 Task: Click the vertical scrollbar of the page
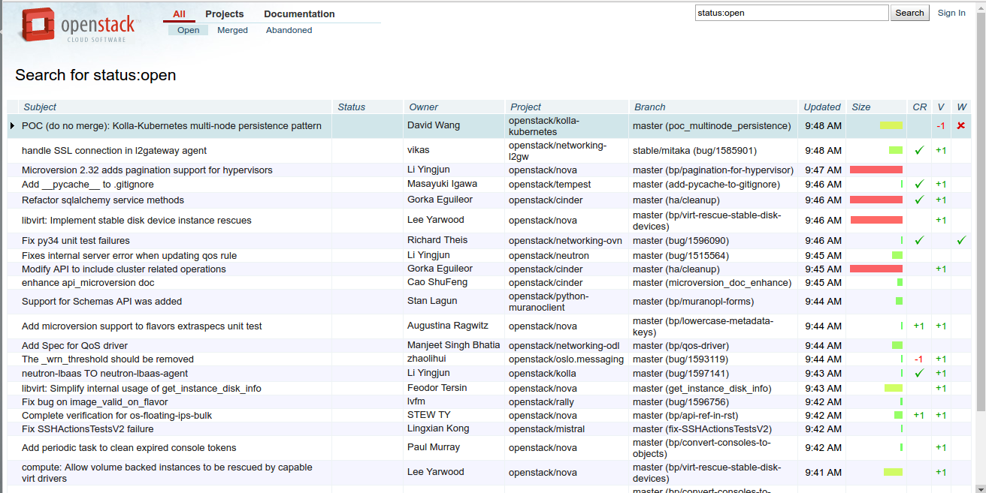pos(981,210)
